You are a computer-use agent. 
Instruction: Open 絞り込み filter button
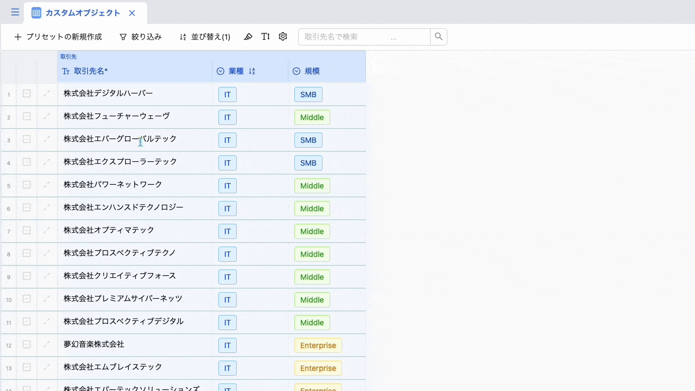tap(141, 37)
